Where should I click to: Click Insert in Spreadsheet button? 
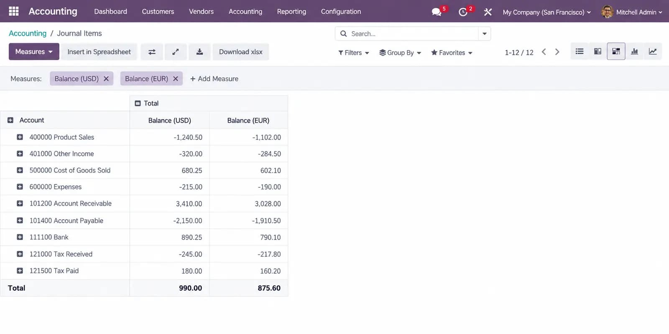99,52
